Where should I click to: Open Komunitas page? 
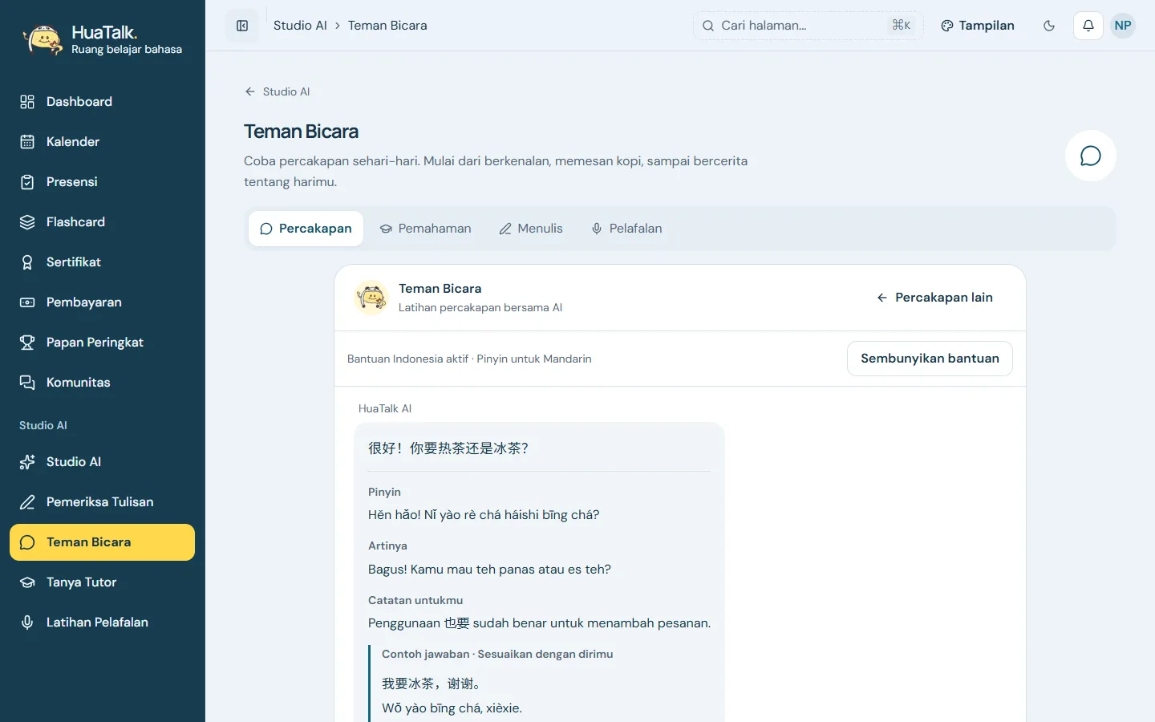(102, 383)
